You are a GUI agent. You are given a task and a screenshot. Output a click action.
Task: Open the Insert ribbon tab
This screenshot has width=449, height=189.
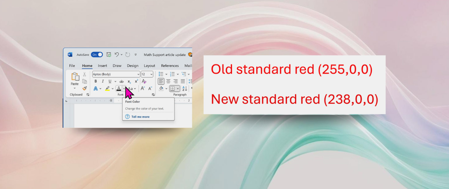[102, 66]
